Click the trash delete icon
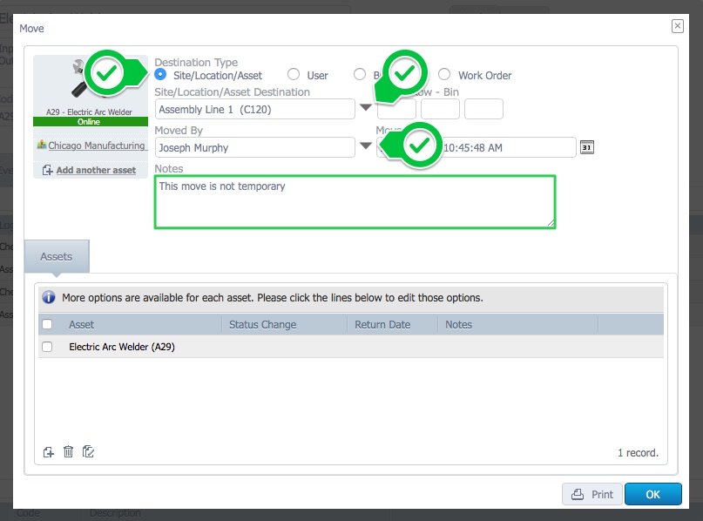Viewport: 703px width, 521px height. 68,451
